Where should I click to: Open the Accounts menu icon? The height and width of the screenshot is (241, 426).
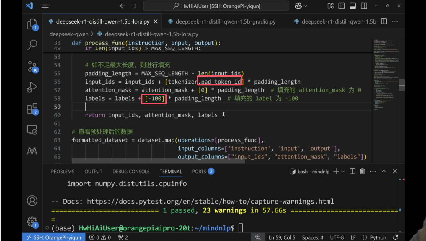coord(32,201)
